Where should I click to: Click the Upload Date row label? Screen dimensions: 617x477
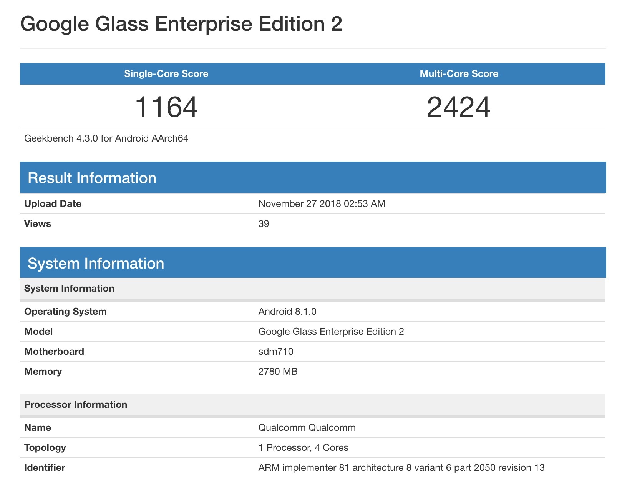coord(53,204)
